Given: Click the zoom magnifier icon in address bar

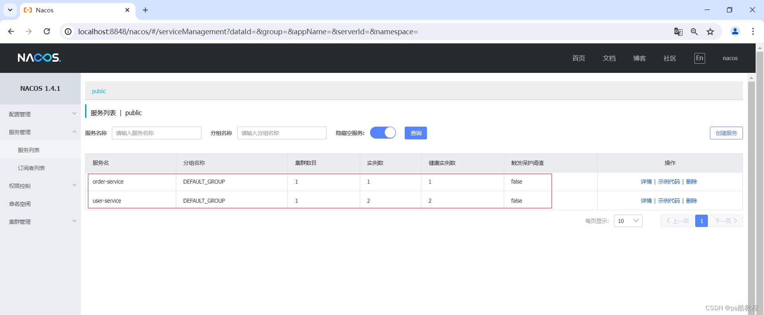Looking at the screenshot, I should click(694, 31).
